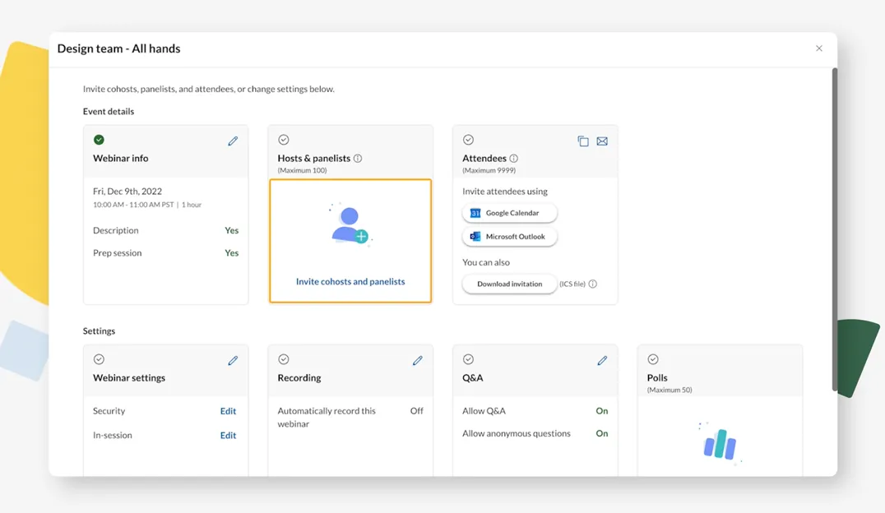Click the Recording edit pencil icon

click(x=418, y=361)
